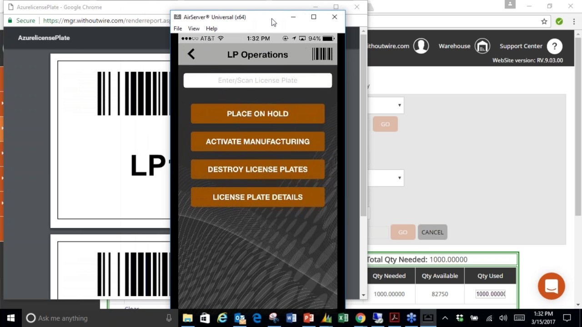582x327 pixels.
Task: Click the Cortana Ask me anything search box
Action: coord(99,318)
